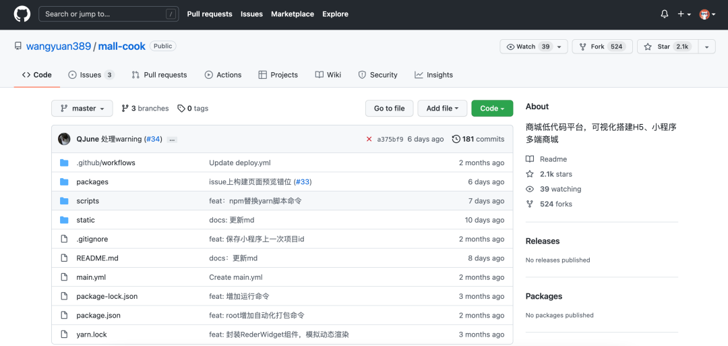Click the Releases heading
Viewport: 728px width, 346px height.
[x=542, y=241]
